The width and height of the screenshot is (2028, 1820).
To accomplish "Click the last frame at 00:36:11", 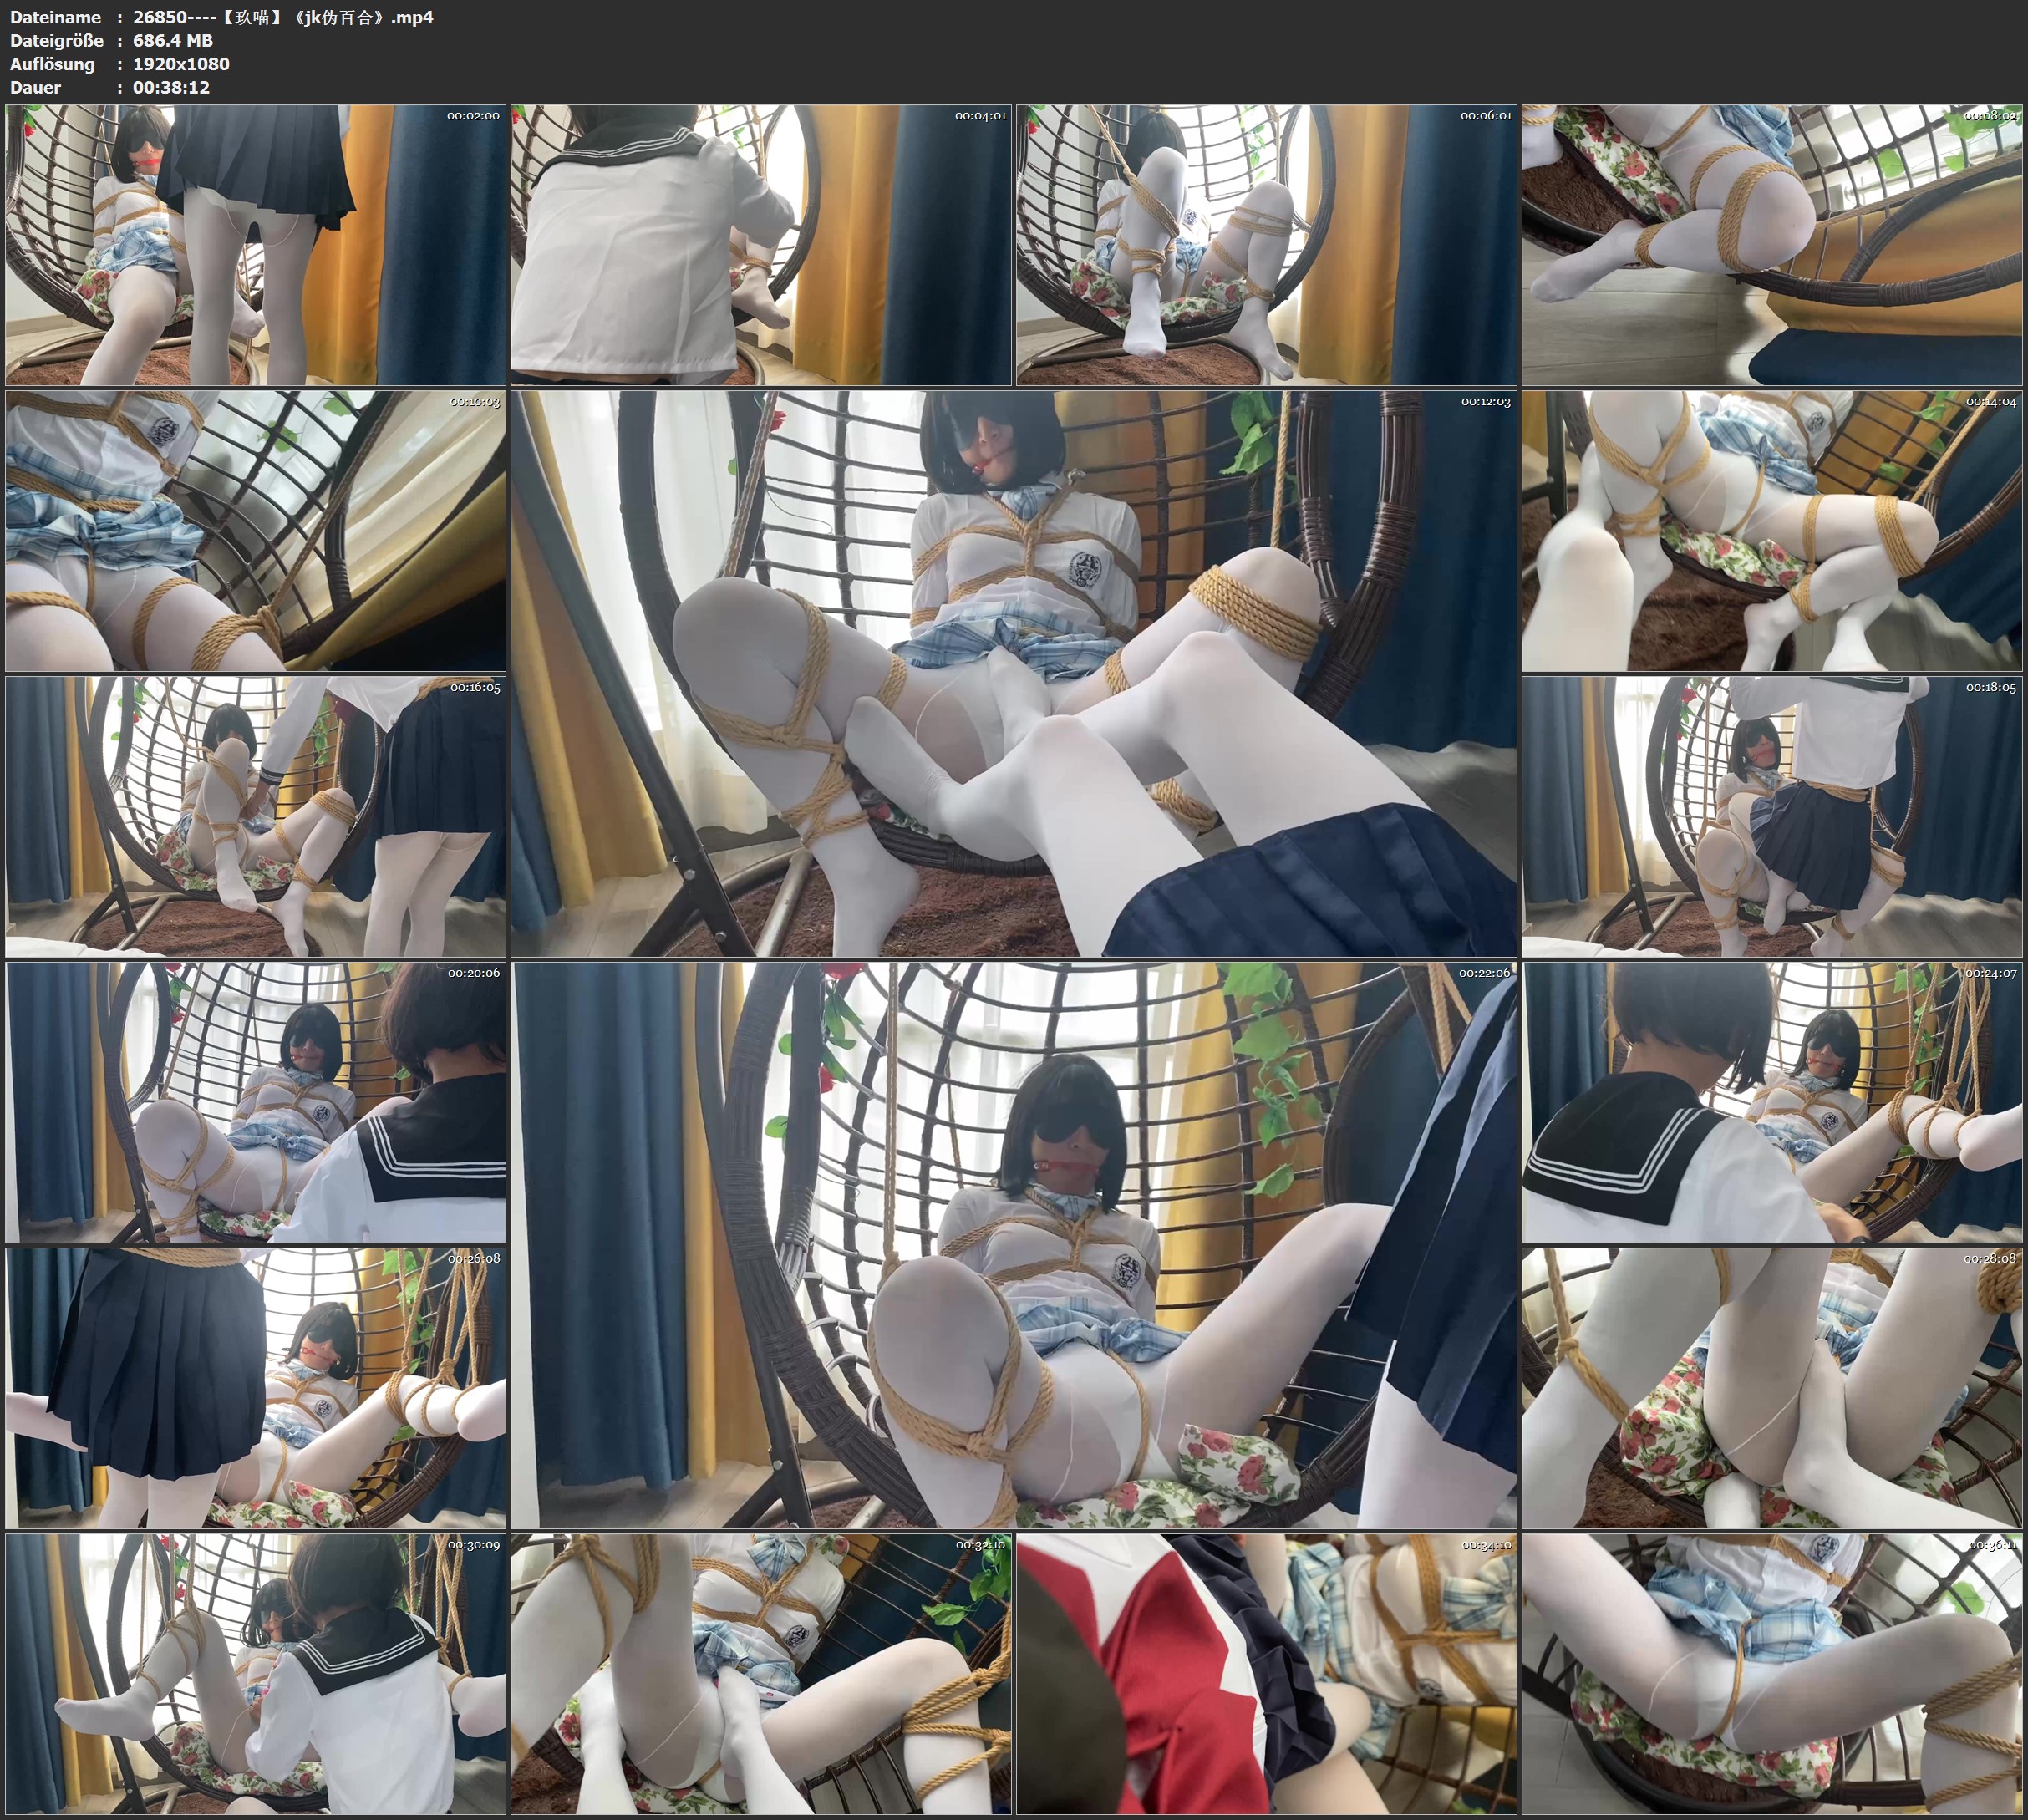I will [x=1773, y=1674].
